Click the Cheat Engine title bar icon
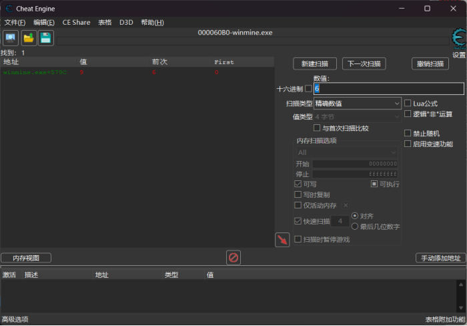Screen dimensions: 467x326 point(9,9)
